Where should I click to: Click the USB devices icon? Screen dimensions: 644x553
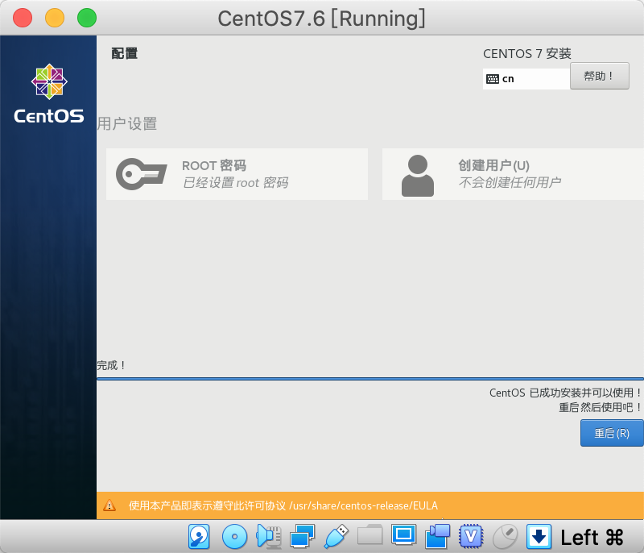tap(336, 537)
